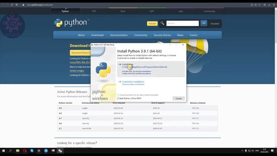277x156 pixels.
Task: Select the Jobs top meta tab
Action: click(x=180, y=11)
